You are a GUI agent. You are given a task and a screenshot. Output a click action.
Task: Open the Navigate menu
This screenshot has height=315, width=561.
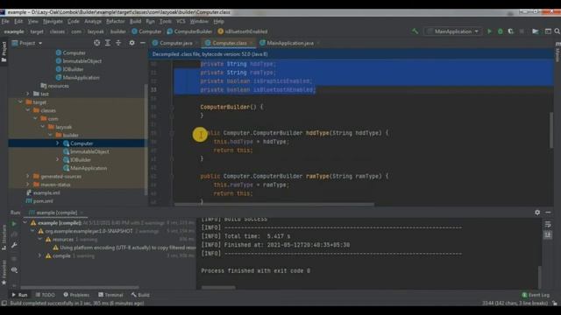[x=53, y=21]
